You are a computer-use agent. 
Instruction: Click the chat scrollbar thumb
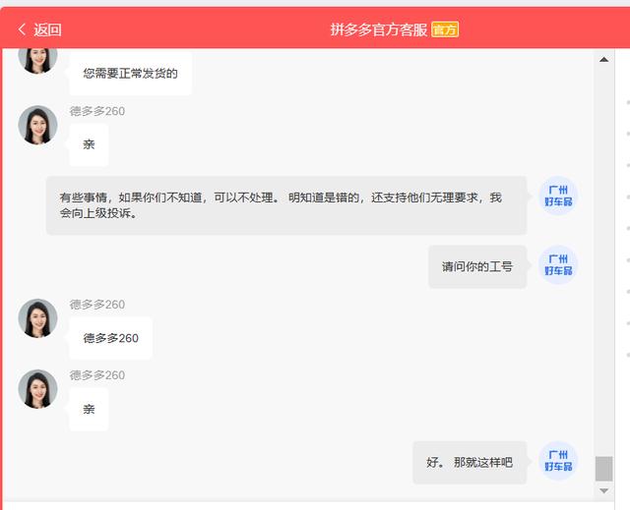coord(603,469)
